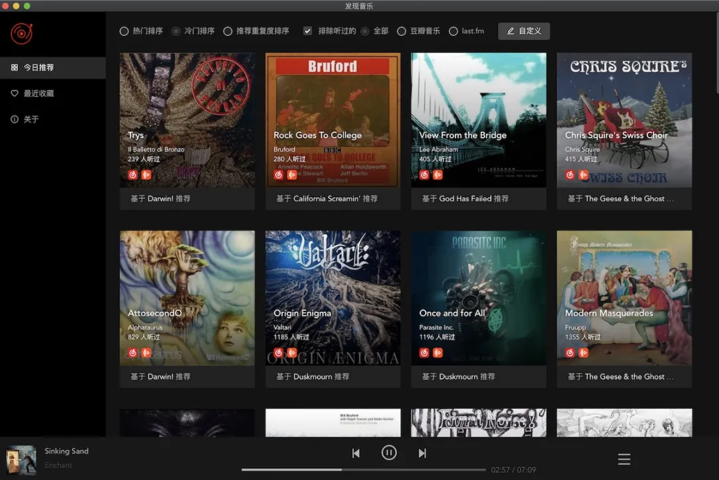Select the 热门排序 radio option
This screenshot has width=719, height=480.
point(124,31)
